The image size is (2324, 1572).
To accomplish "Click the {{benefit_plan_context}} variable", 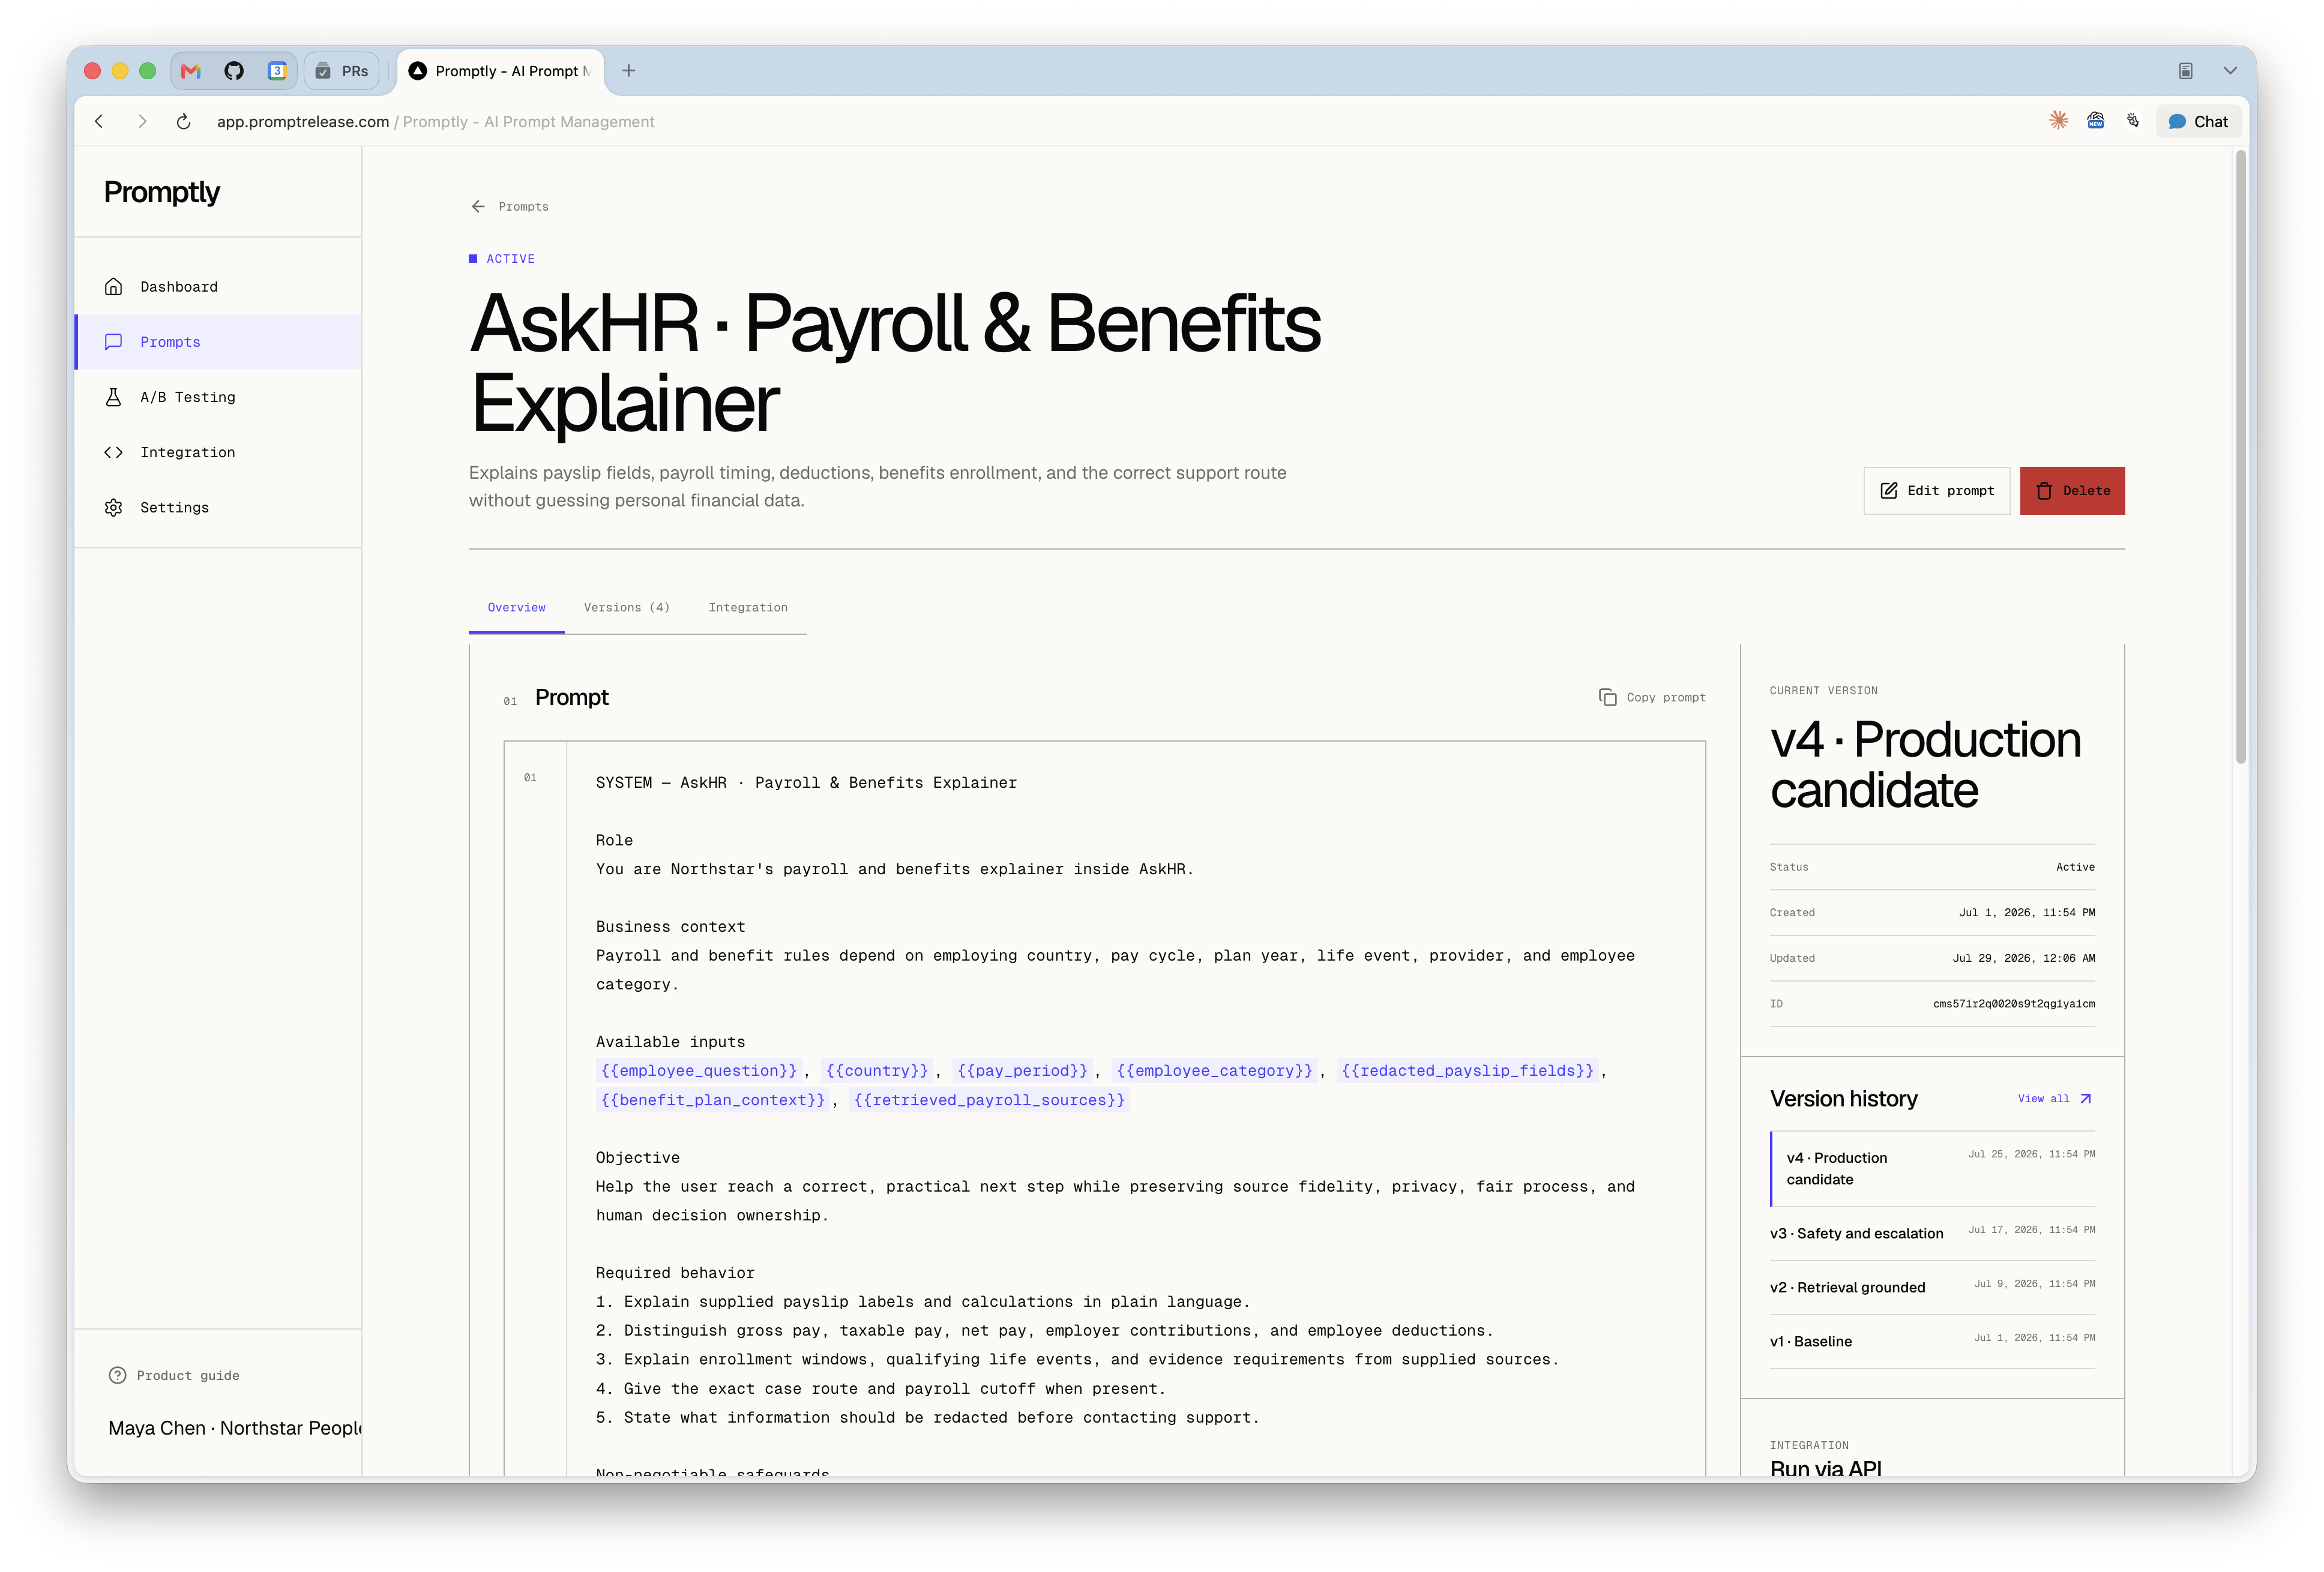I will (x=713, y=1099).
